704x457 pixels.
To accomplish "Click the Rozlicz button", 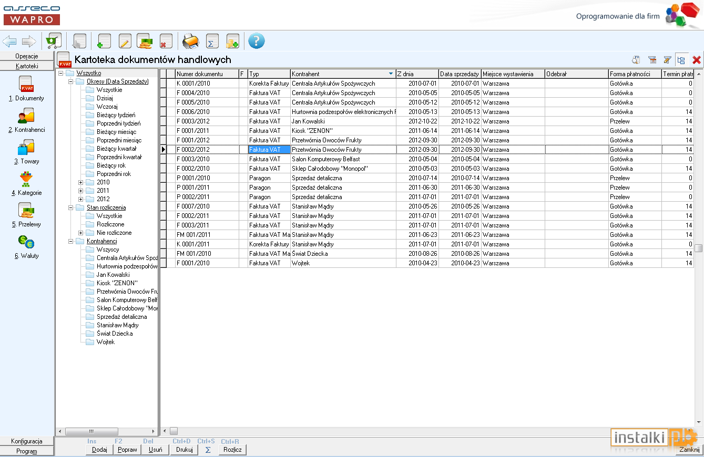I will [232, 450].
